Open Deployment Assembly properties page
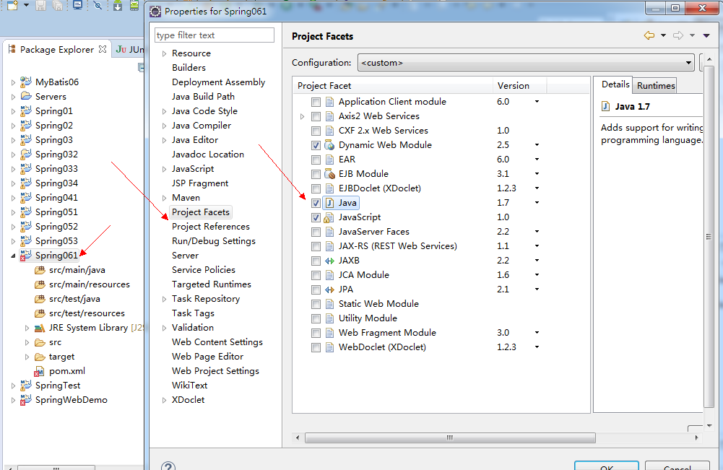 tap(218, 82)
